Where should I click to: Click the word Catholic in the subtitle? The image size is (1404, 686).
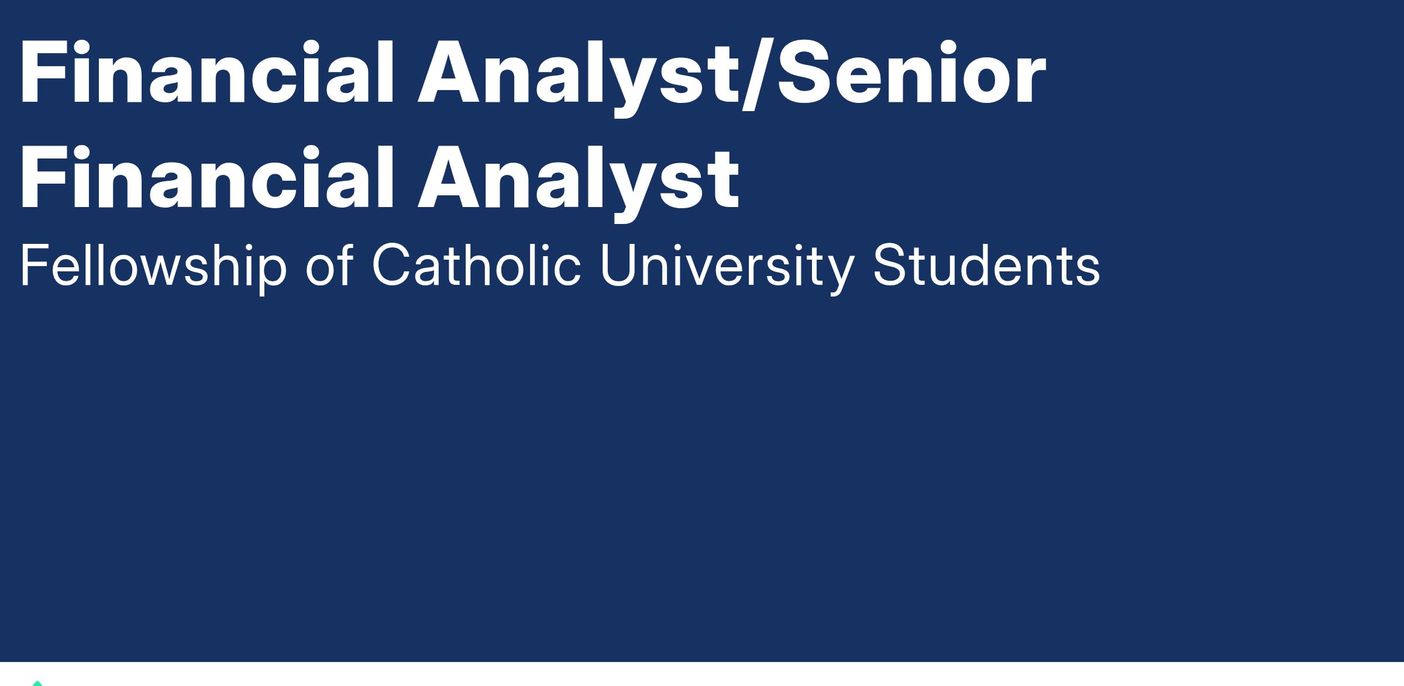(x=476, y=266)
